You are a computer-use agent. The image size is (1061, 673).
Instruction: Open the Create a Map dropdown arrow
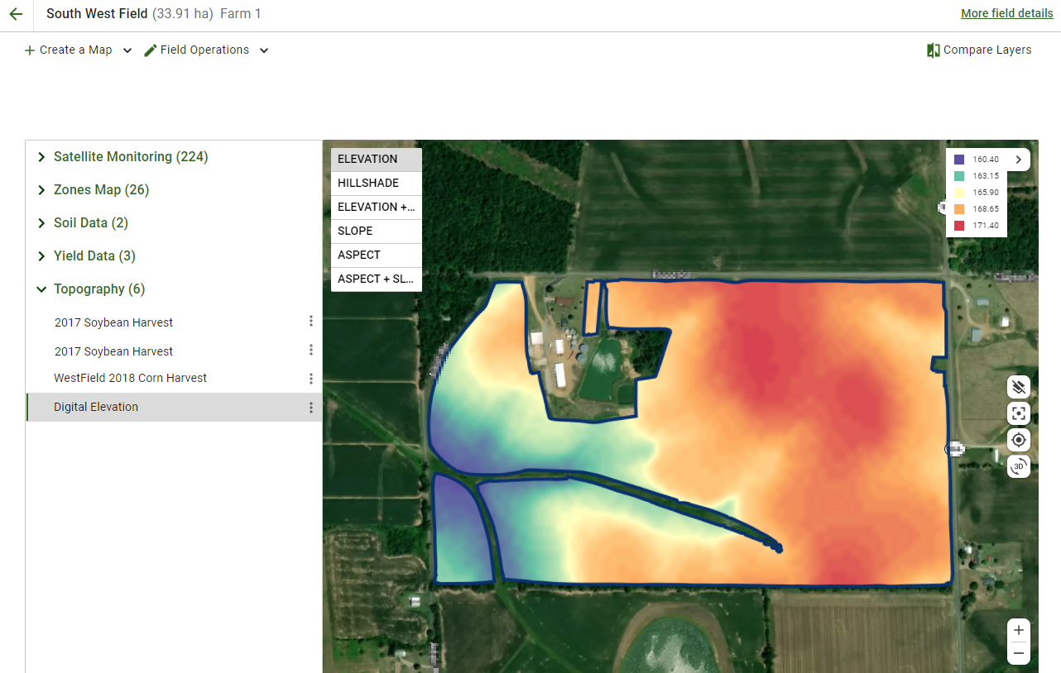pos(127,50)
